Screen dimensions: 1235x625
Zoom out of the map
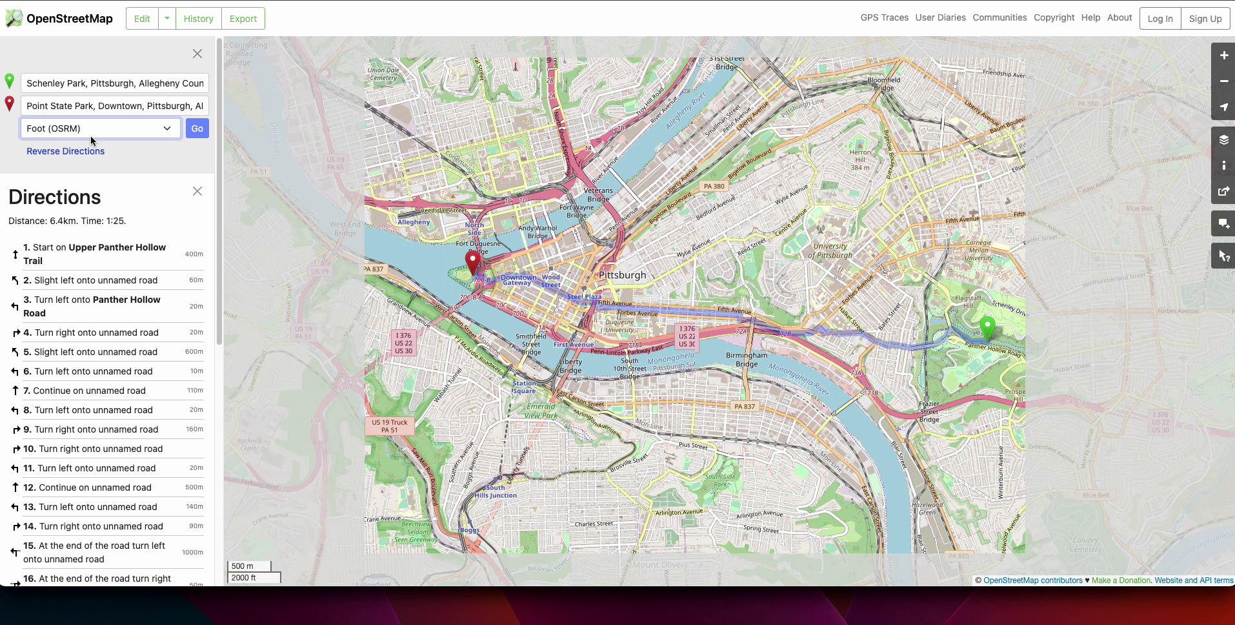1223,81
